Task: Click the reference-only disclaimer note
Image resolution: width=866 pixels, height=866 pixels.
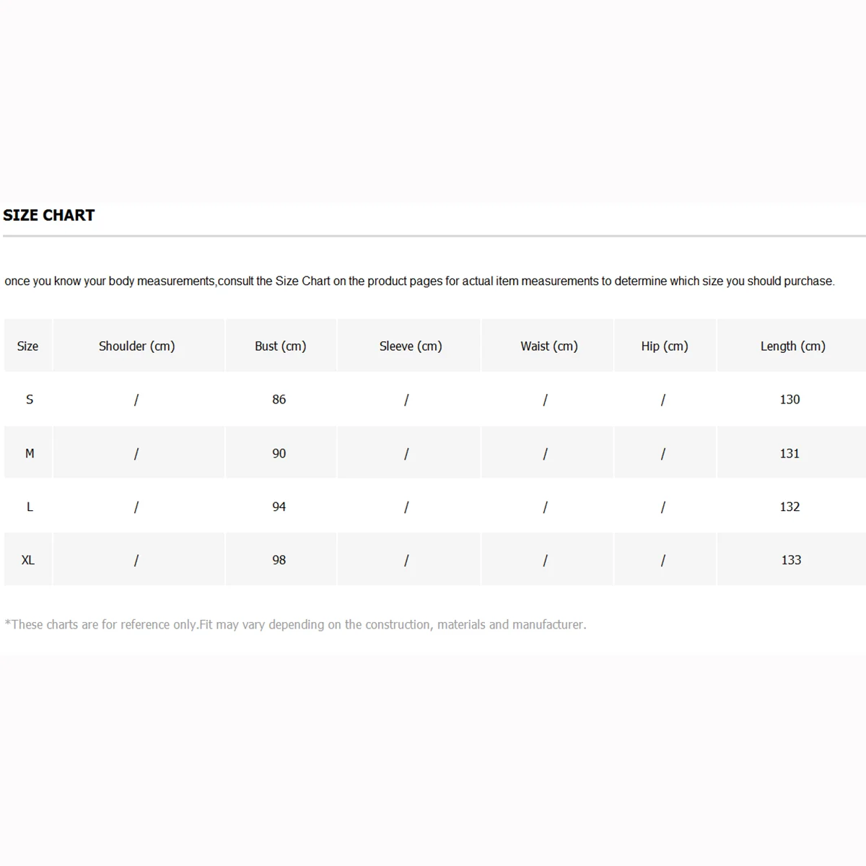Action: click(296, 625)
